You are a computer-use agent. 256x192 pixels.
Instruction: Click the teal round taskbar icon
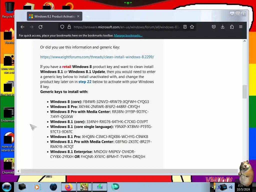(x=115, y=187)
